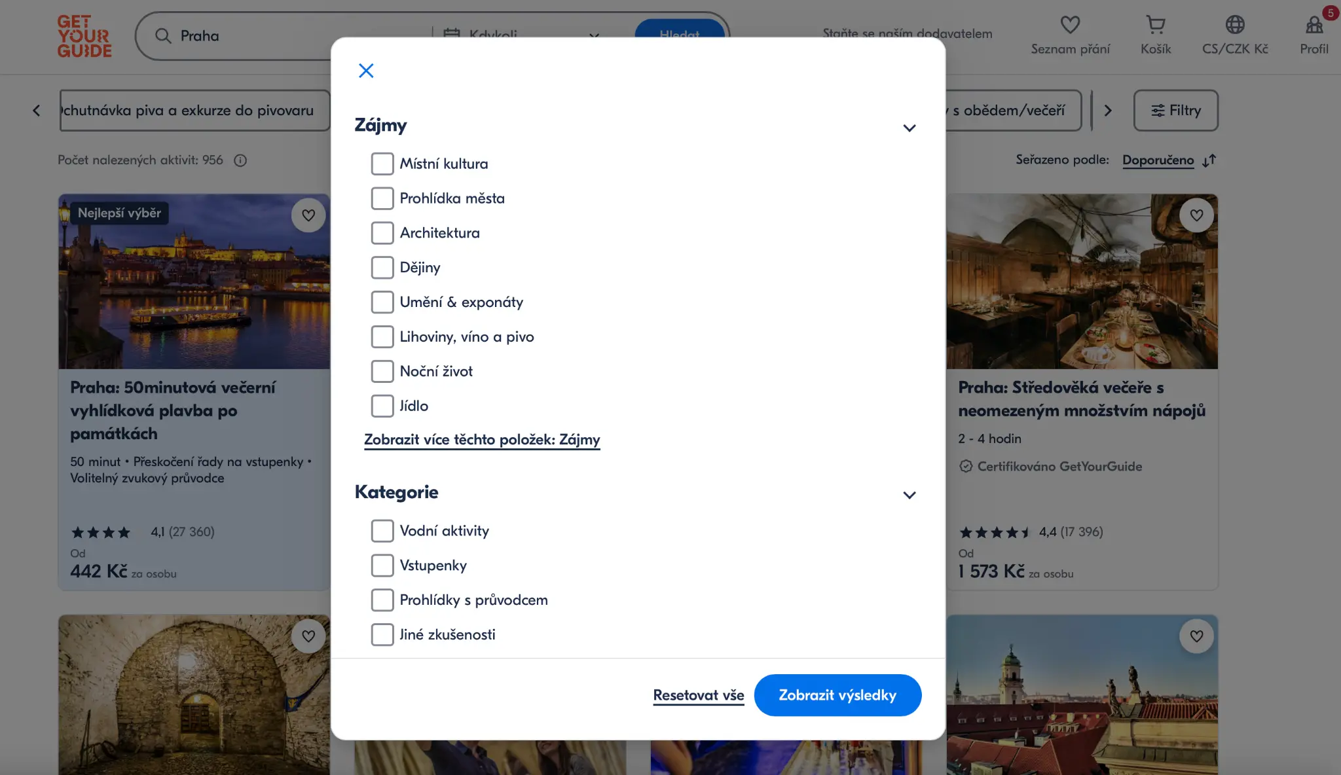Open the wishlist heart icon in header
The height and width of the screenshot is (775, 1341).
pyautogui.click(x=1070, y=25)
